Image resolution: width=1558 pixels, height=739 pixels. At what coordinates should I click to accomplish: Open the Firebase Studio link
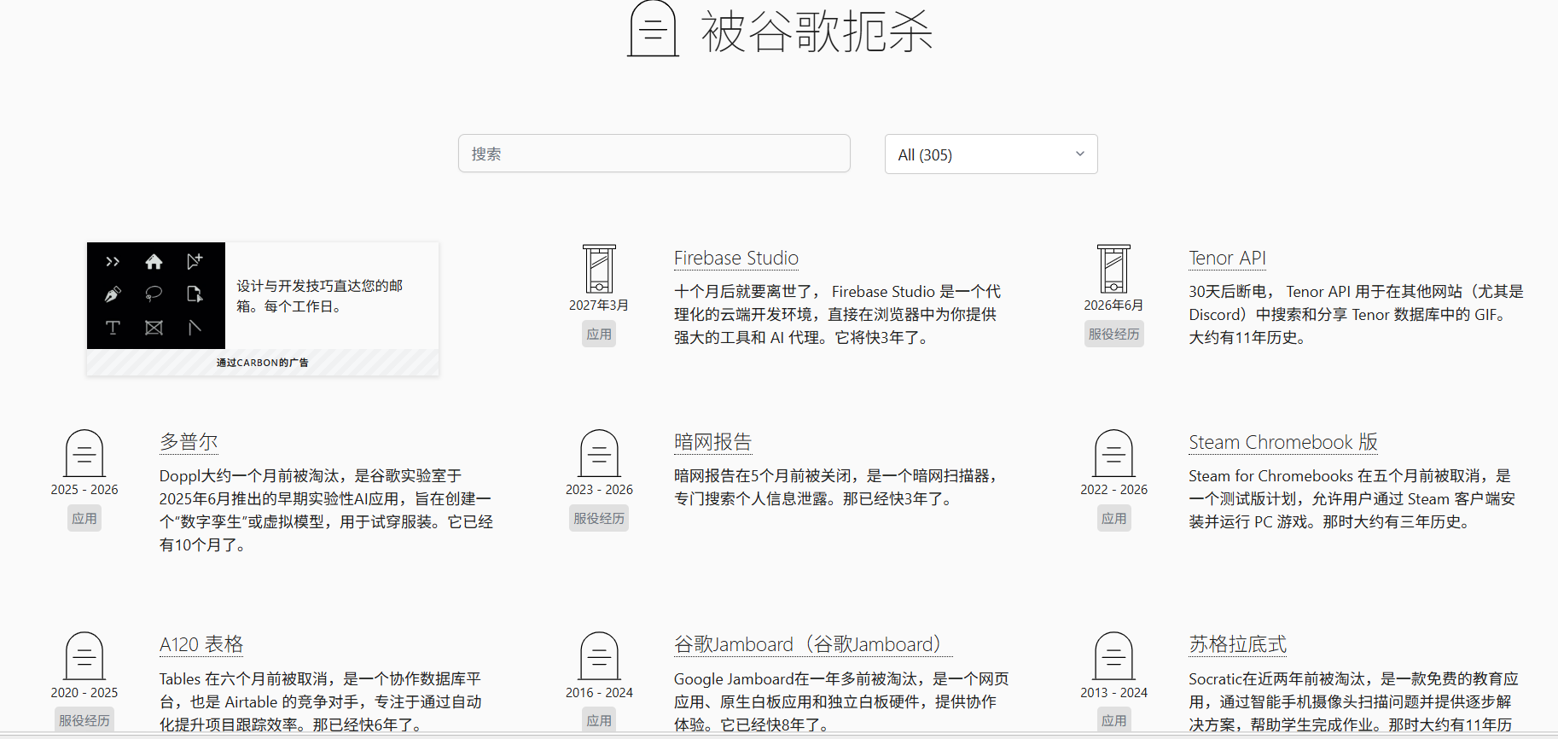[x=736, y=258]
